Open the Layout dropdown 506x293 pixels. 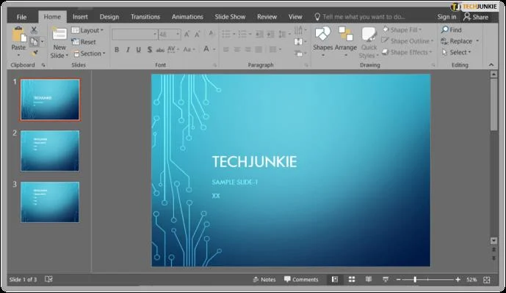(87, 30)
